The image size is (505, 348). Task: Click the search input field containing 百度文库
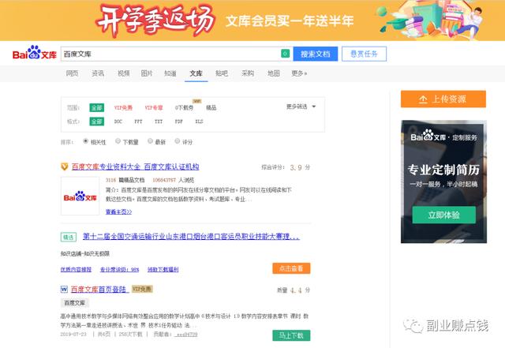point(170,54)
